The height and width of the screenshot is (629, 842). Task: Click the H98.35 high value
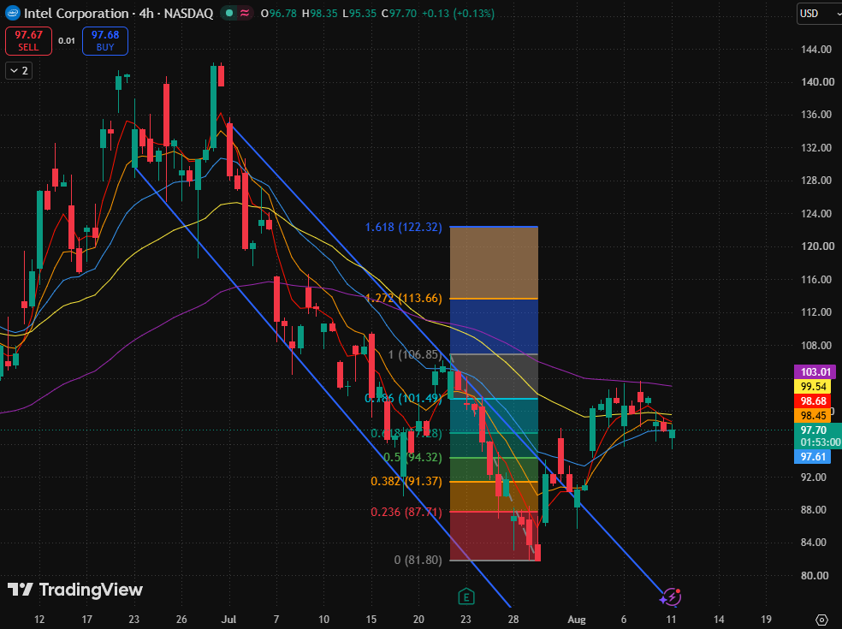319,14
